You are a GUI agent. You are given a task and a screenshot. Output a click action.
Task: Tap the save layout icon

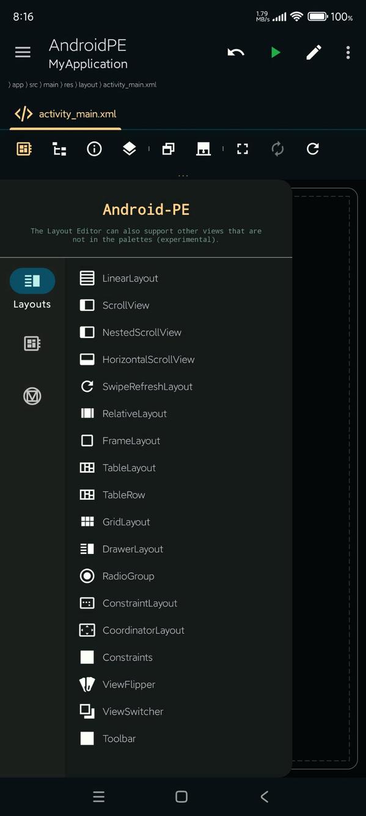coord(203,149)
